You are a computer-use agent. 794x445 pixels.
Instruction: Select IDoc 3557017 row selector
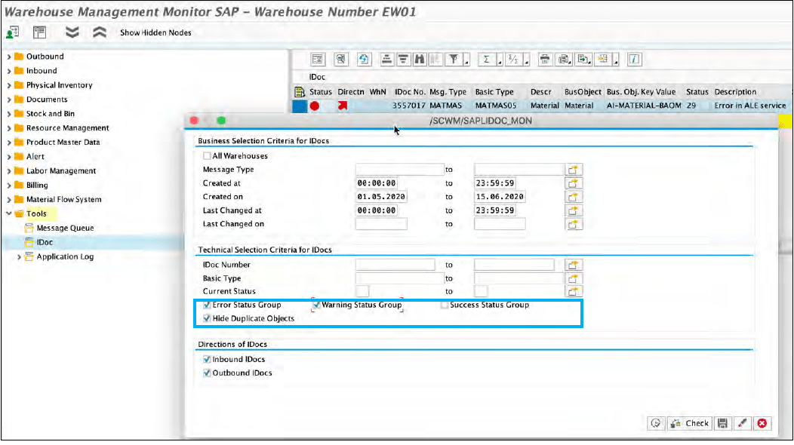coord(300,106)
